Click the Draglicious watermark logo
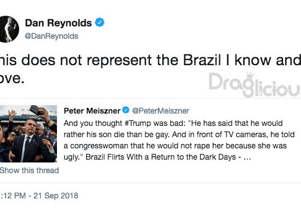This screenshot has width=301, height=208. 255,85
